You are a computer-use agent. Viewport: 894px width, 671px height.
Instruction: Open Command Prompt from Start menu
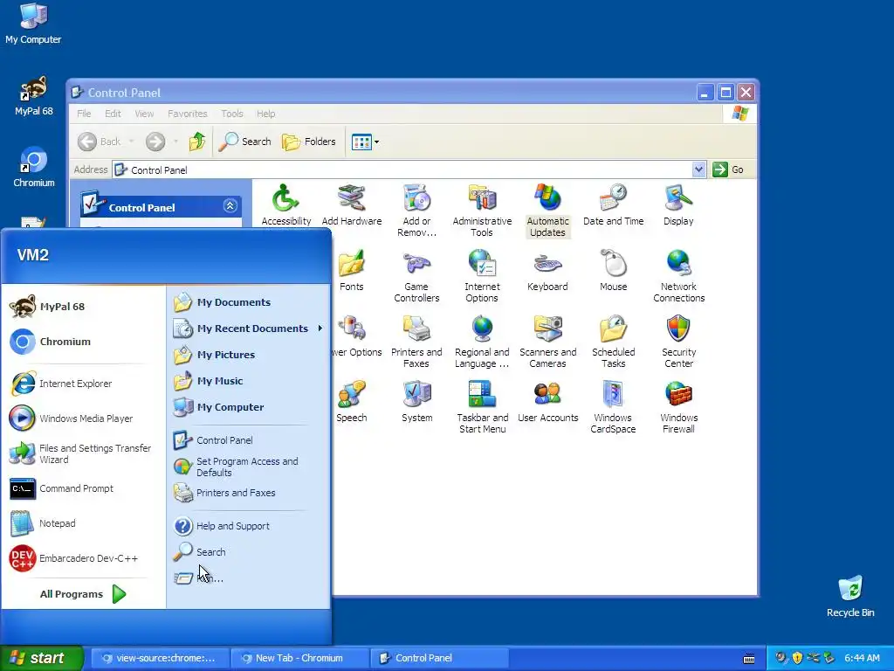(x=83, y=488)
